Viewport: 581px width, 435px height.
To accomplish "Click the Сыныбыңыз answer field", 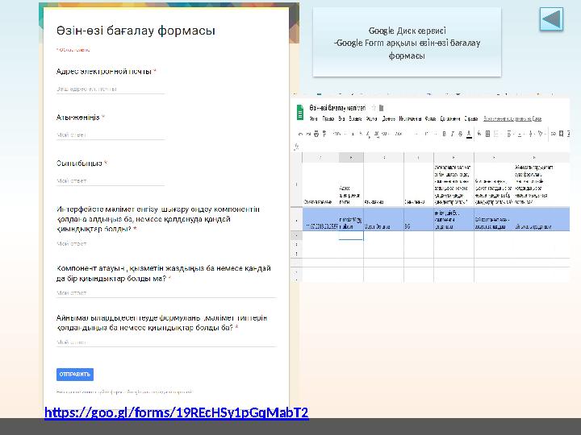I will (111, 181).
